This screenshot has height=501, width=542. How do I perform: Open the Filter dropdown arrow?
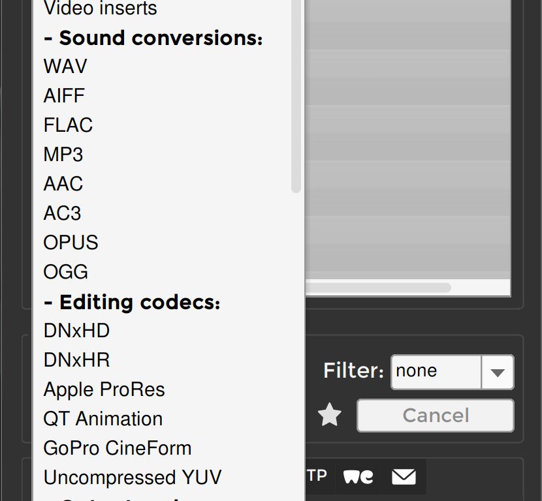[498, 372]
